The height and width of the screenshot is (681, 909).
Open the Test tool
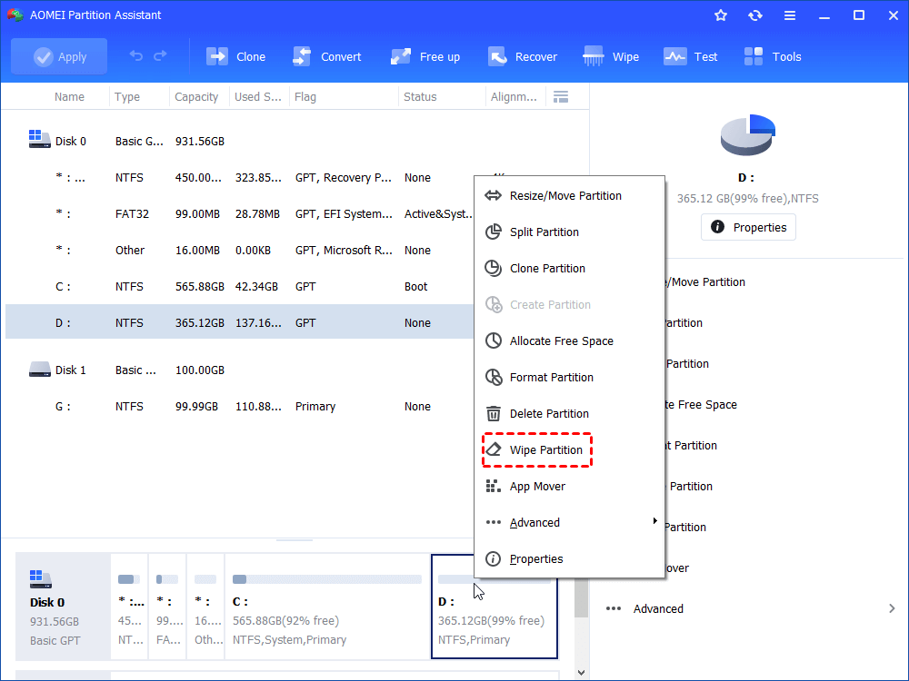[691, 56]
